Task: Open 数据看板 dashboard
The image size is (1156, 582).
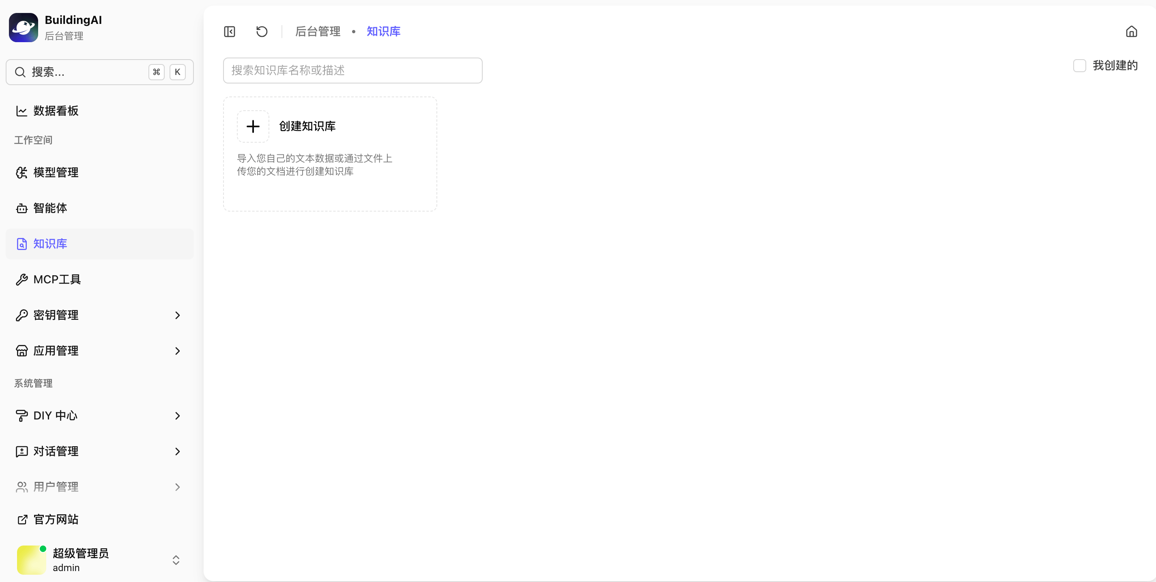Action: 56,111
